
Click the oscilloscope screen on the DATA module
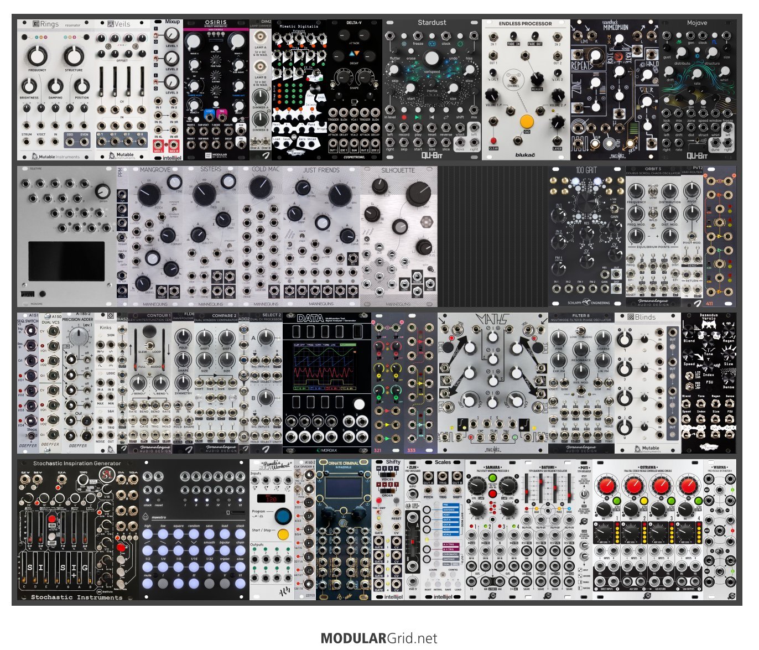(x=326, y=367)
